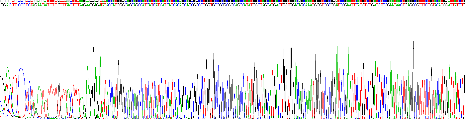Click the "CAAATGGGT" bases in the sequence
465x119 pixels.
314,5
